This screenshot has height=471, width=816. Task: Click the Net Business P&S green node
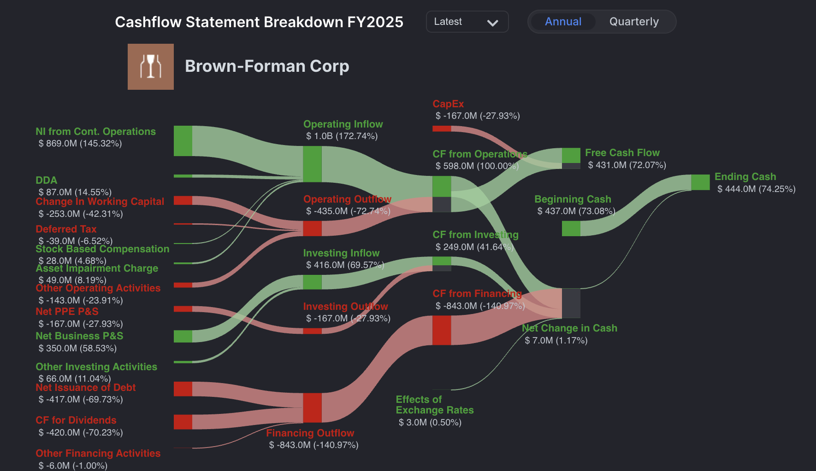[x=183, y=336]
